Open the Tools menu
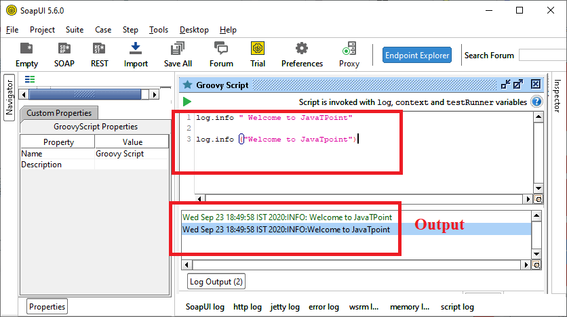567x317 pixels. pos(159,30)
